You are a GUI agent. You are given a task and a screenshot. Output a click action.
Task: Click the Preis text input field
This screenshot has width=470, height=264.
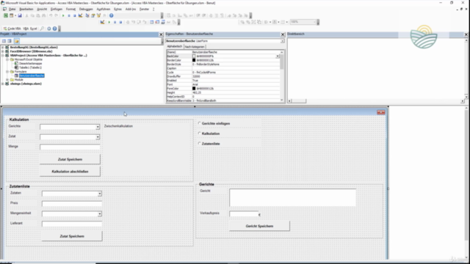(72, 204)
